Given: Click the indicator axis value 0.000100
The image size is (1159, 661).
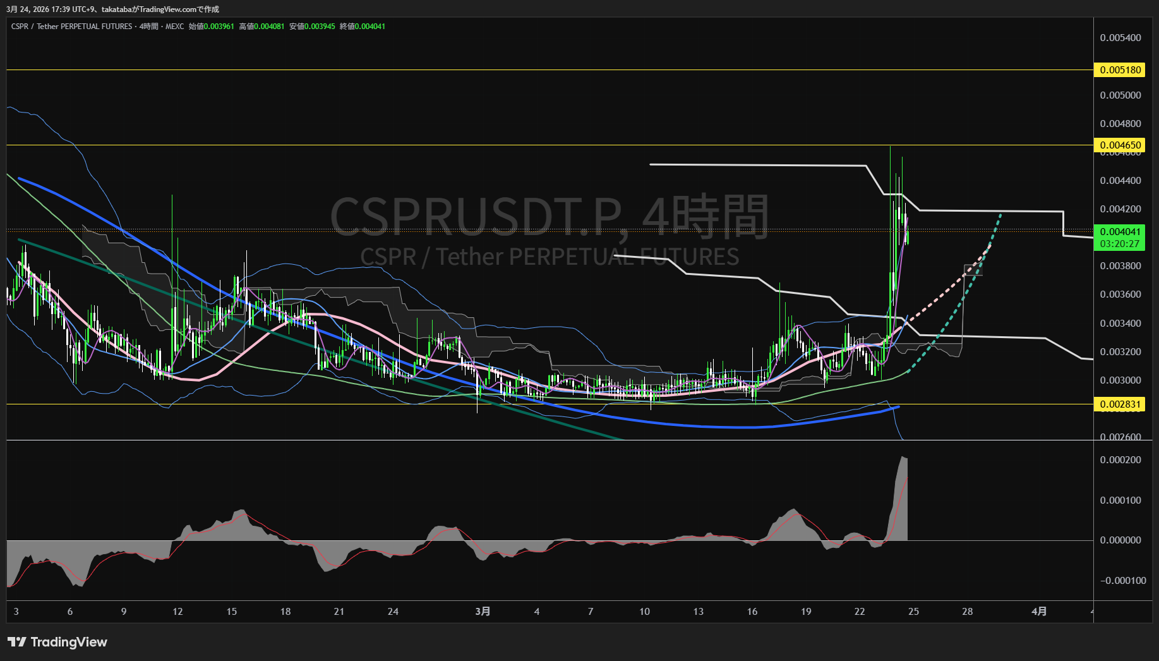Looking at the screenshot, I should [x=1120, y=500].
